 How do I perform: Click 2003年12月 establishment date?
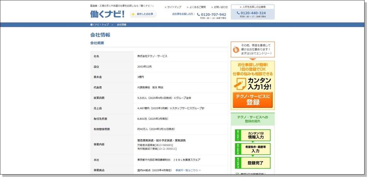click(145, 67)
